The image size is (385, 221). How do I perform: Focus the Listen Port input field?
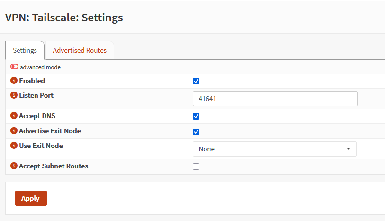pos(275,99)
